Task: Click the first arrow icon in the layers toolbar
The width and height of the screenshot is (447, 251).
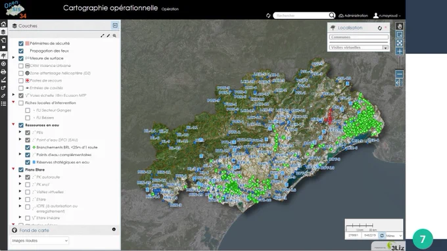Action: point(103,35)
